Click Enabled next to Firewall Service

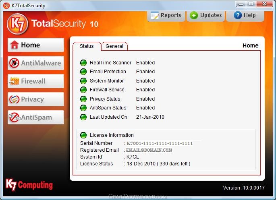point(145,90)
